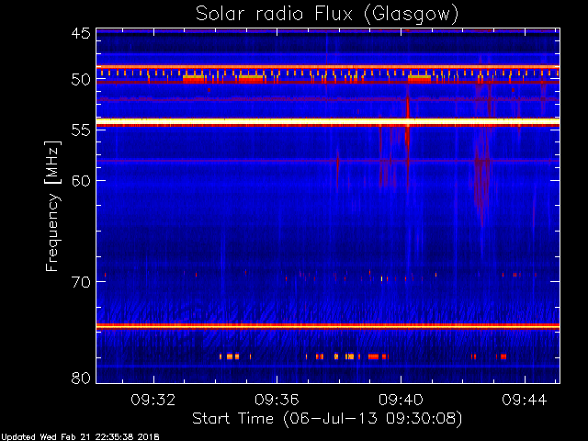Click the 55 frequency tick label
588x441 pixels.
pyautogui.click(x=81, y=130)
